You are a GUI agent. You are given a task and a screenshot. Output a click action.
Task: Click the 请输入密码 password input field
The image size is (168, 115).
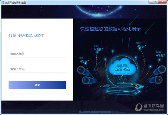click(37, 69)
